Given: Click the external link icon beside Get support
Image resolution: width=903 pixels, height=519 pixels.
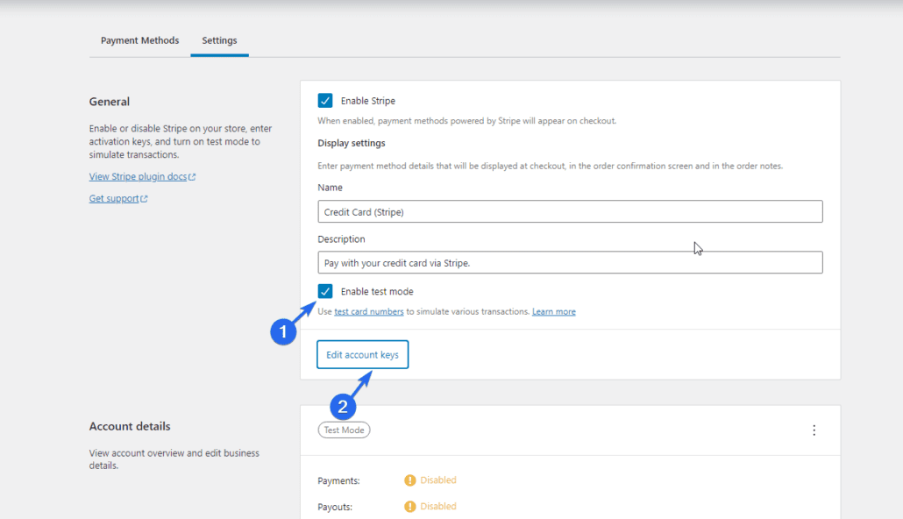Looking at the screenshot, I should (144, 199).
